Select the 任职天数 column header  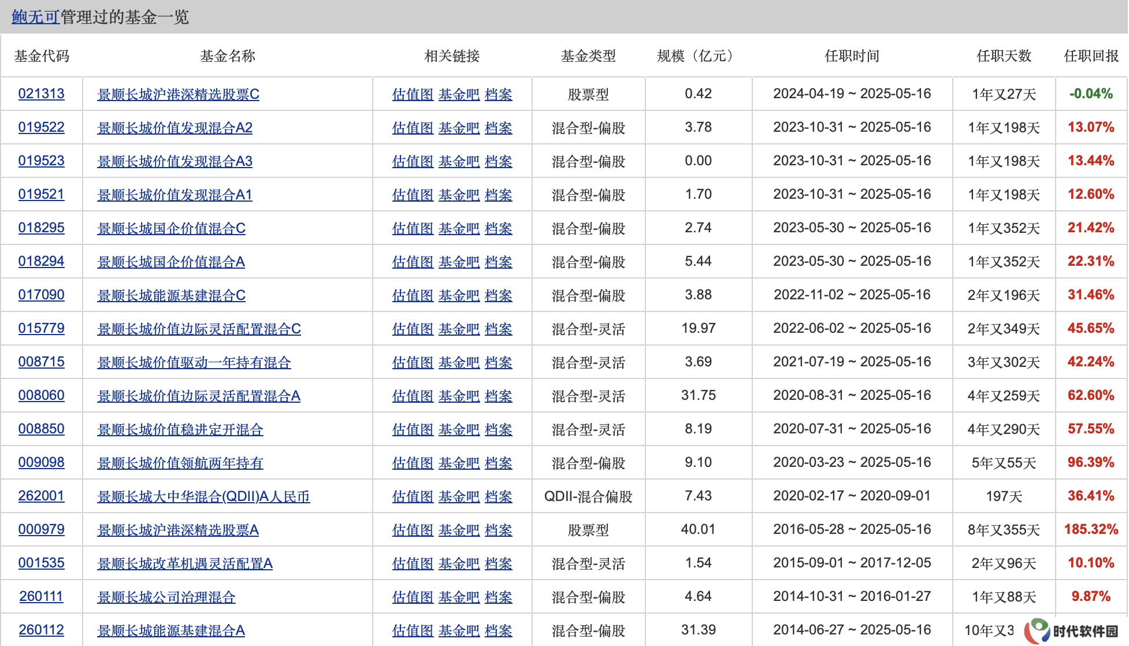1004,56
